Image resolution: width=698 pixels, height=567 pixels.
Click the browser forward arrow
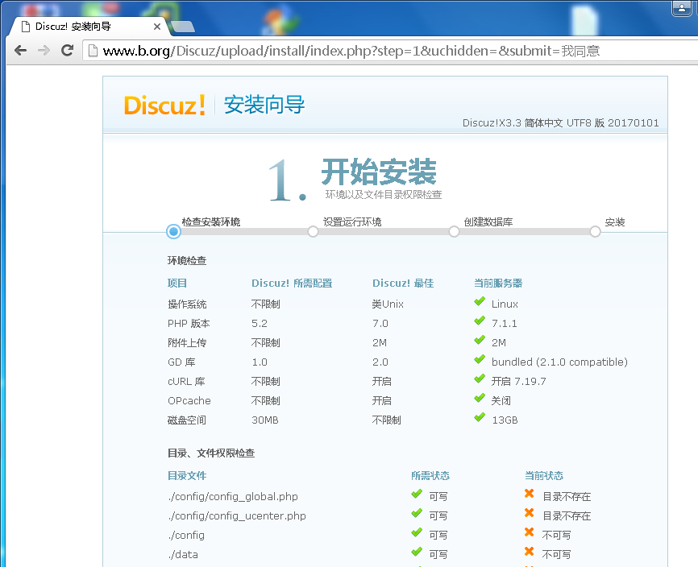[44, 51]
